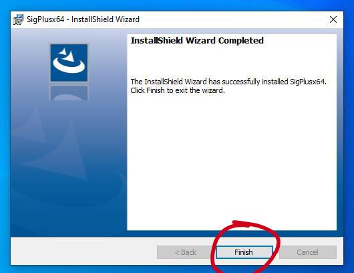Click the InstallShield logo on the banner
Viewport: 354px width, 273px height.
(69, 63)
